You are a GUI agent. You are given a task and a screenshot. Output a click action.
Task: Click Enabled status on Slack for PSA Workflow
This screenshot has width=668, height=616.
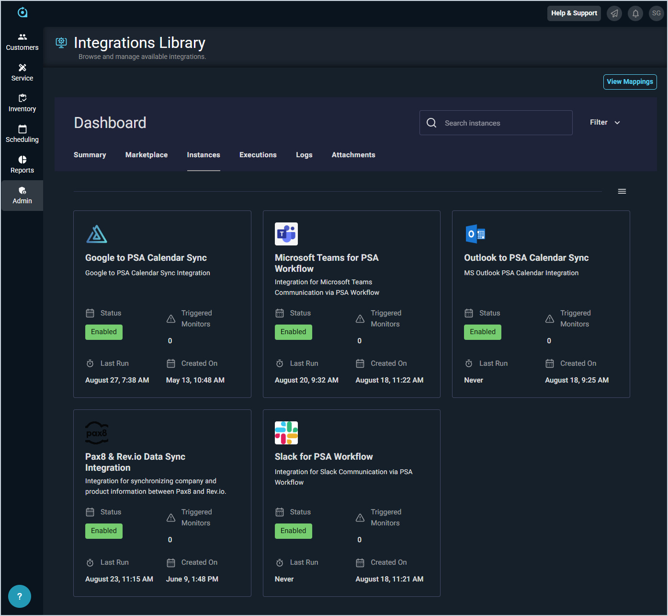(293, 531)
